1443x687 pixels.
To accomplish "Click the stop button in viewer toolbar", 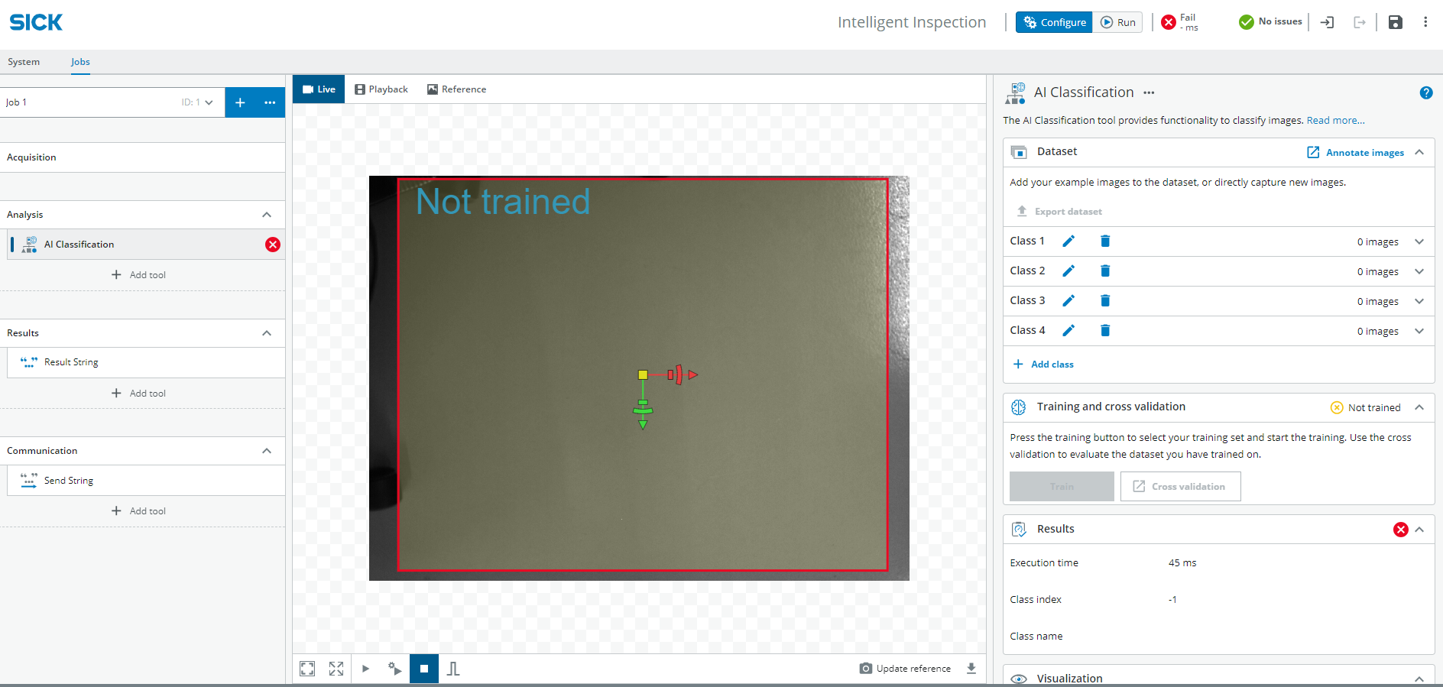I will pyautogui.click(x=424, y=669).
